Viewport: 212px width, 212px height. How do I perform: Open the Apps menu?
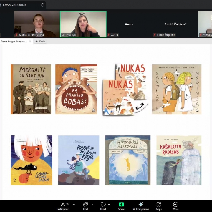point(159,205)
